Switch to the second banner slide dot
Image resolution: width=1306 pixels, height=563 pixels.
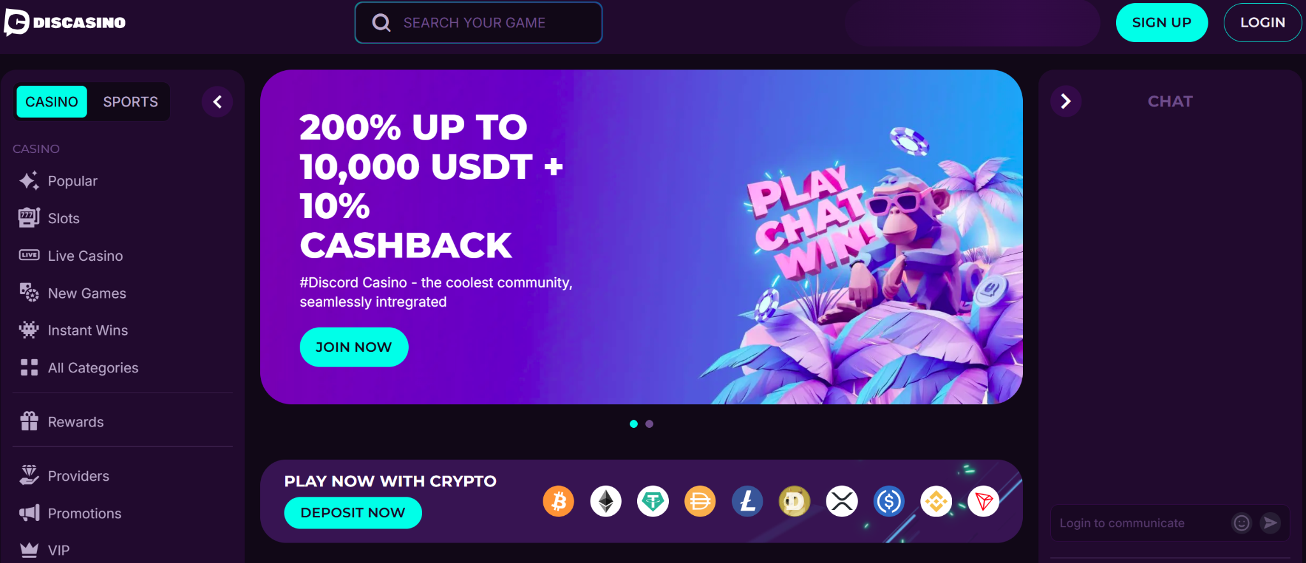click(x=649, y=424)
